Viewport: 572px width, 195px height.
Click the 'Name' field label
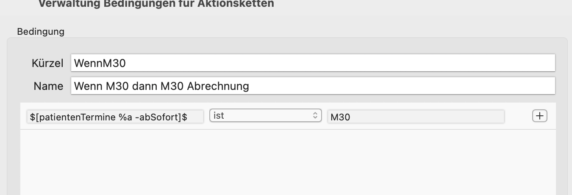tap(48, 86)
